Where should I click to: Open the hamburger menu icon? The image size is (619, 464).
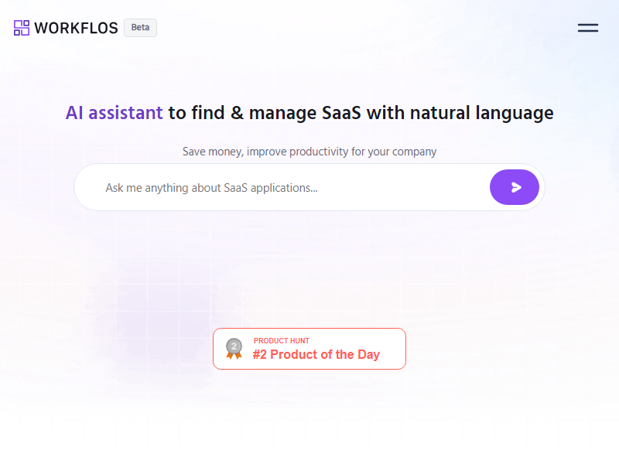[x=588, y=28]
